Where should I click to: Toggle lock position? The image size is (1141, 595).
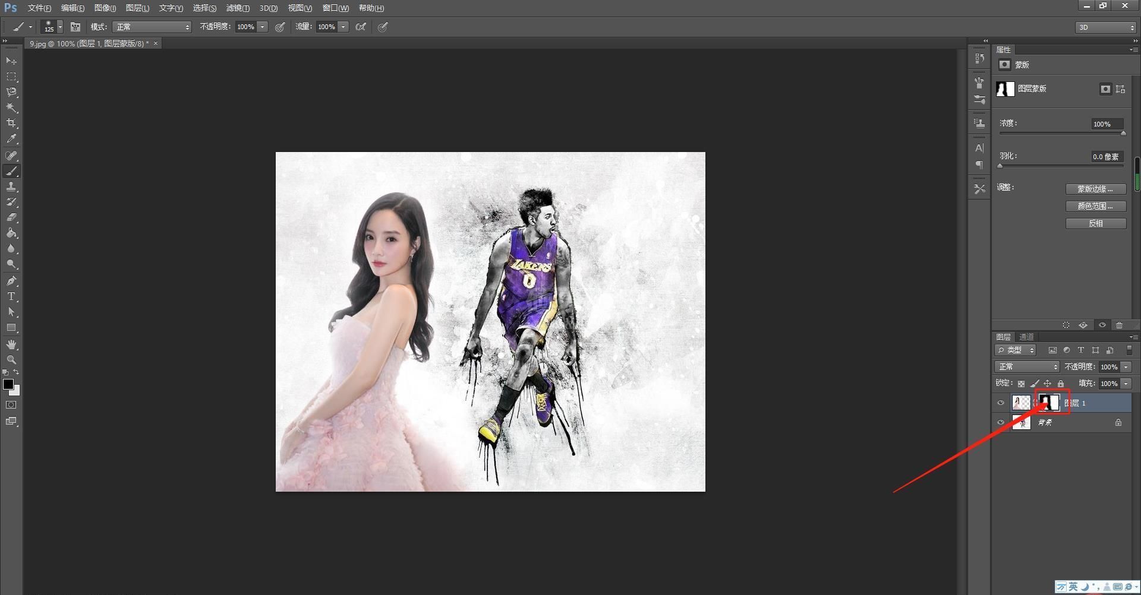tap(1048, 384)
